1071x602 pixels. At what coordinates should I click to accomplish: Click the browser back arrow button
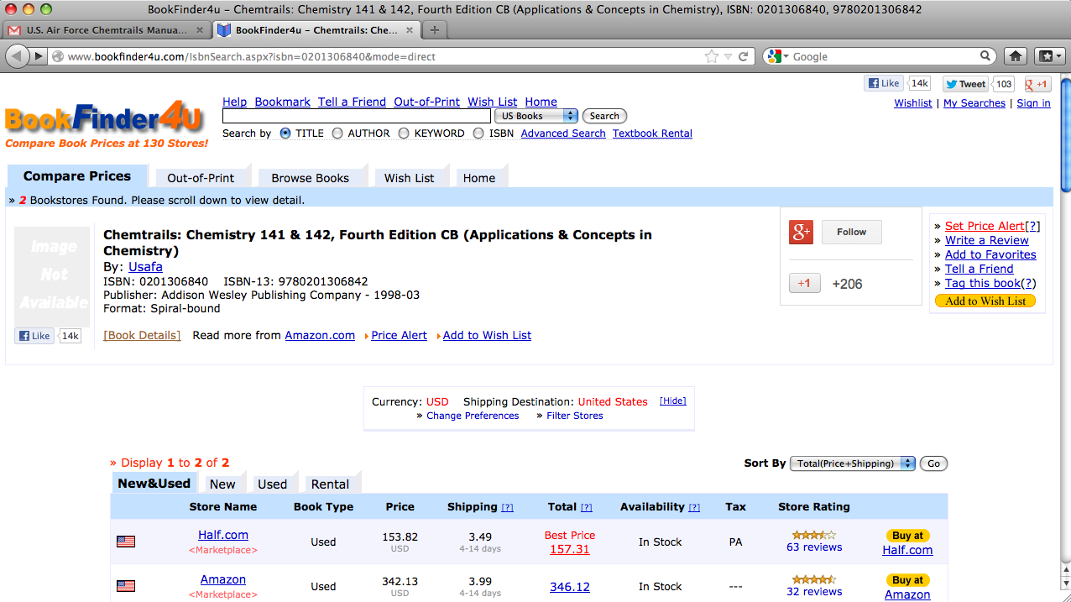[x=16, y=56]
